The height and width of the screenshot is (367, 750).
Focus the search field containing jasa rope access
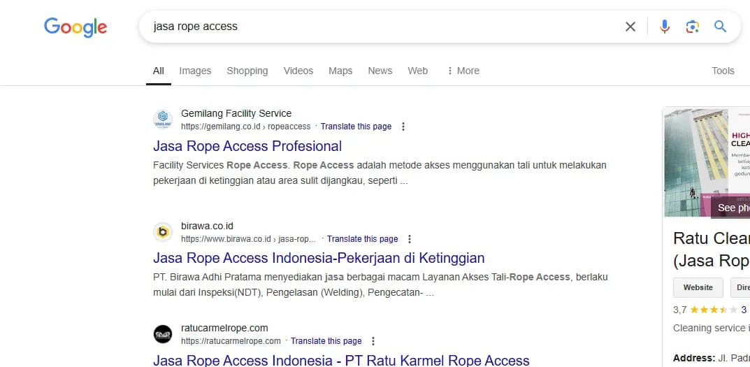point(382,27)
